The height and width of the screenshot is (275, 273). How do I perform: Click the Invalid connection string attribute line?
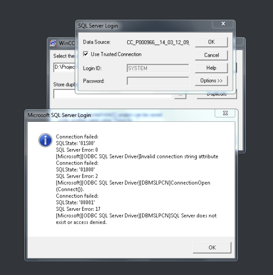137,156
